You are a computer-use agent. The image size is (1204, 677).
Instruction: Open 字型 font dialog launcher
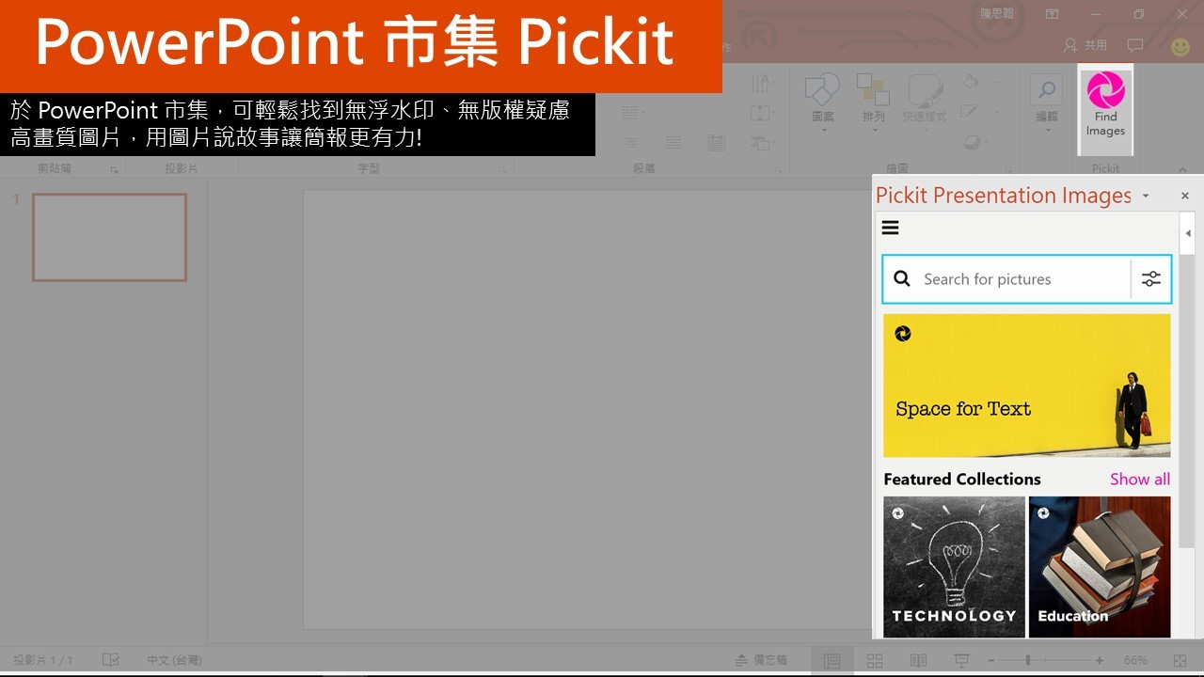click(502, 169)
